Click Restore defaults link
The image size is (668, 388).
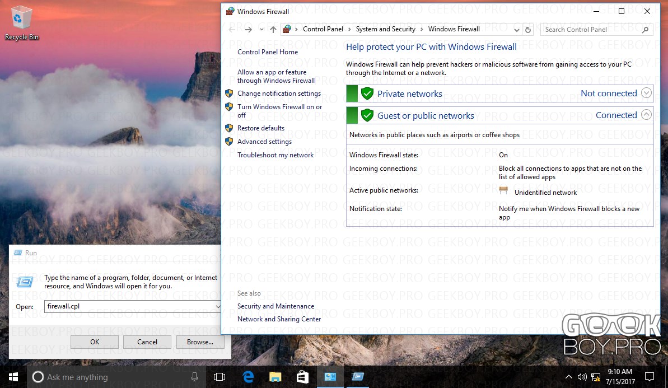(x=261, y=128)
